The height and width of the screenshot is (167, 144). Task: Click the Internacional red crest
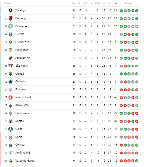click(11, 98)
